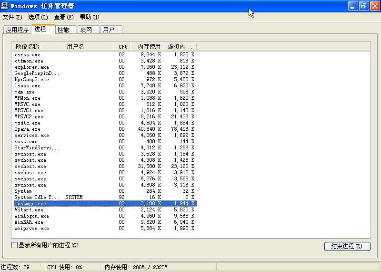Select the mdm.exe process row
The height and width of the screenshot is (272, 381).
[105, 92]
